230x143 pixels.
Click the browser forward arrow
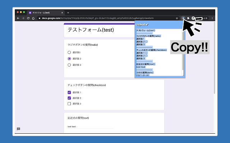click(x=23, y=18)
